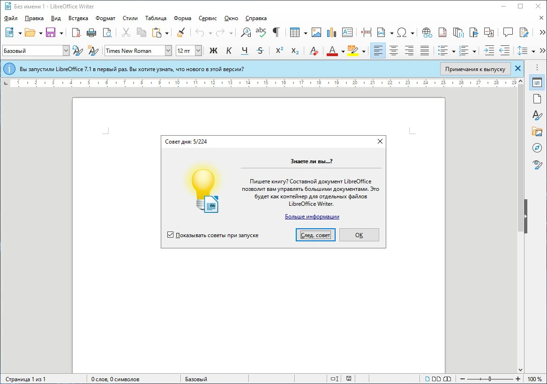The width and height of the screenshot is (547, 384).
Task: Open the Navigator sidebar deck
Action: coord(537,148)
